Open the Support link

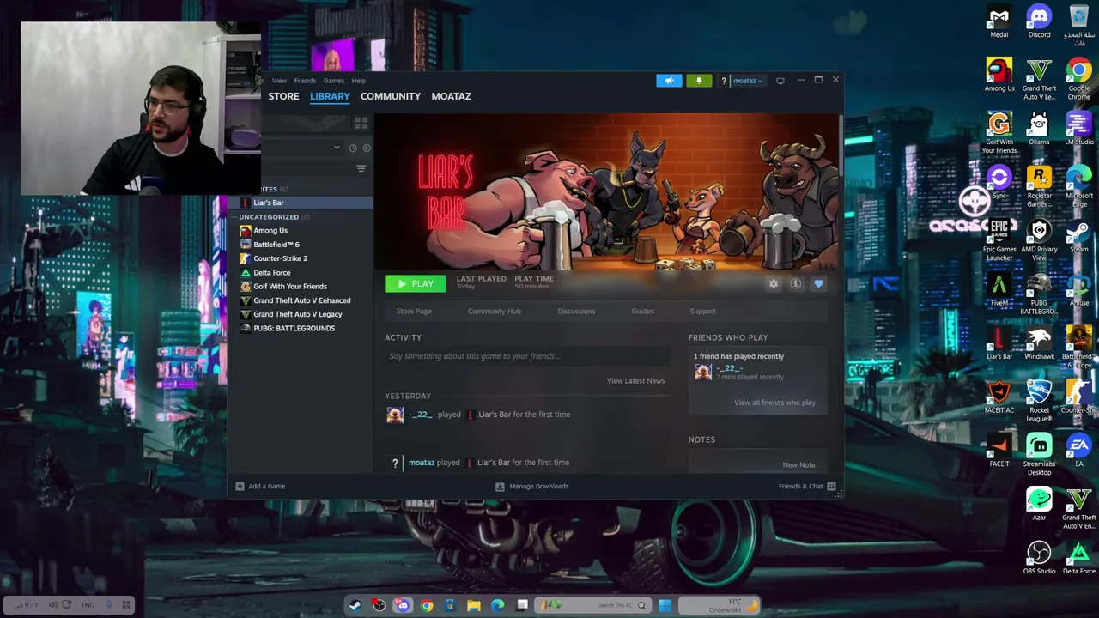pos(702,312)
